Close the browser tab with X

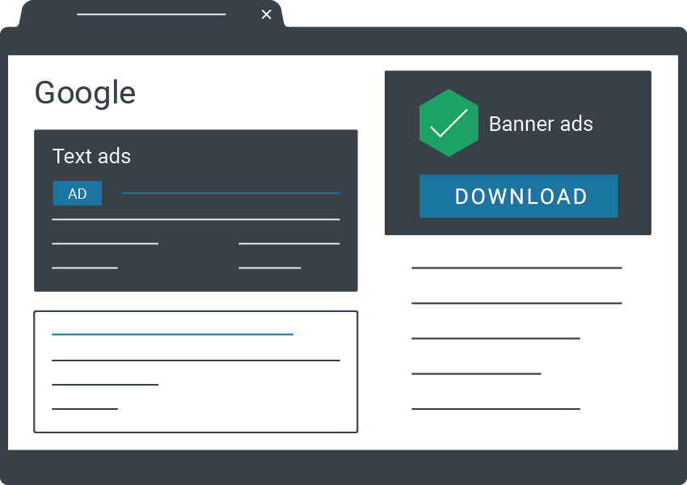266,15
